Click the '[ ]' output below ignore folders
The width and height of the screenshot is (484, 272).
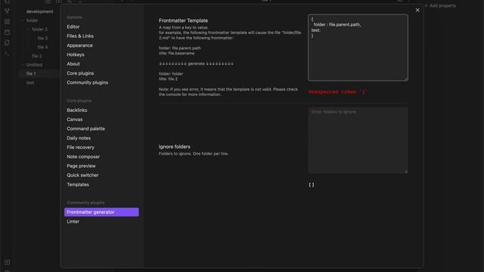312,184
